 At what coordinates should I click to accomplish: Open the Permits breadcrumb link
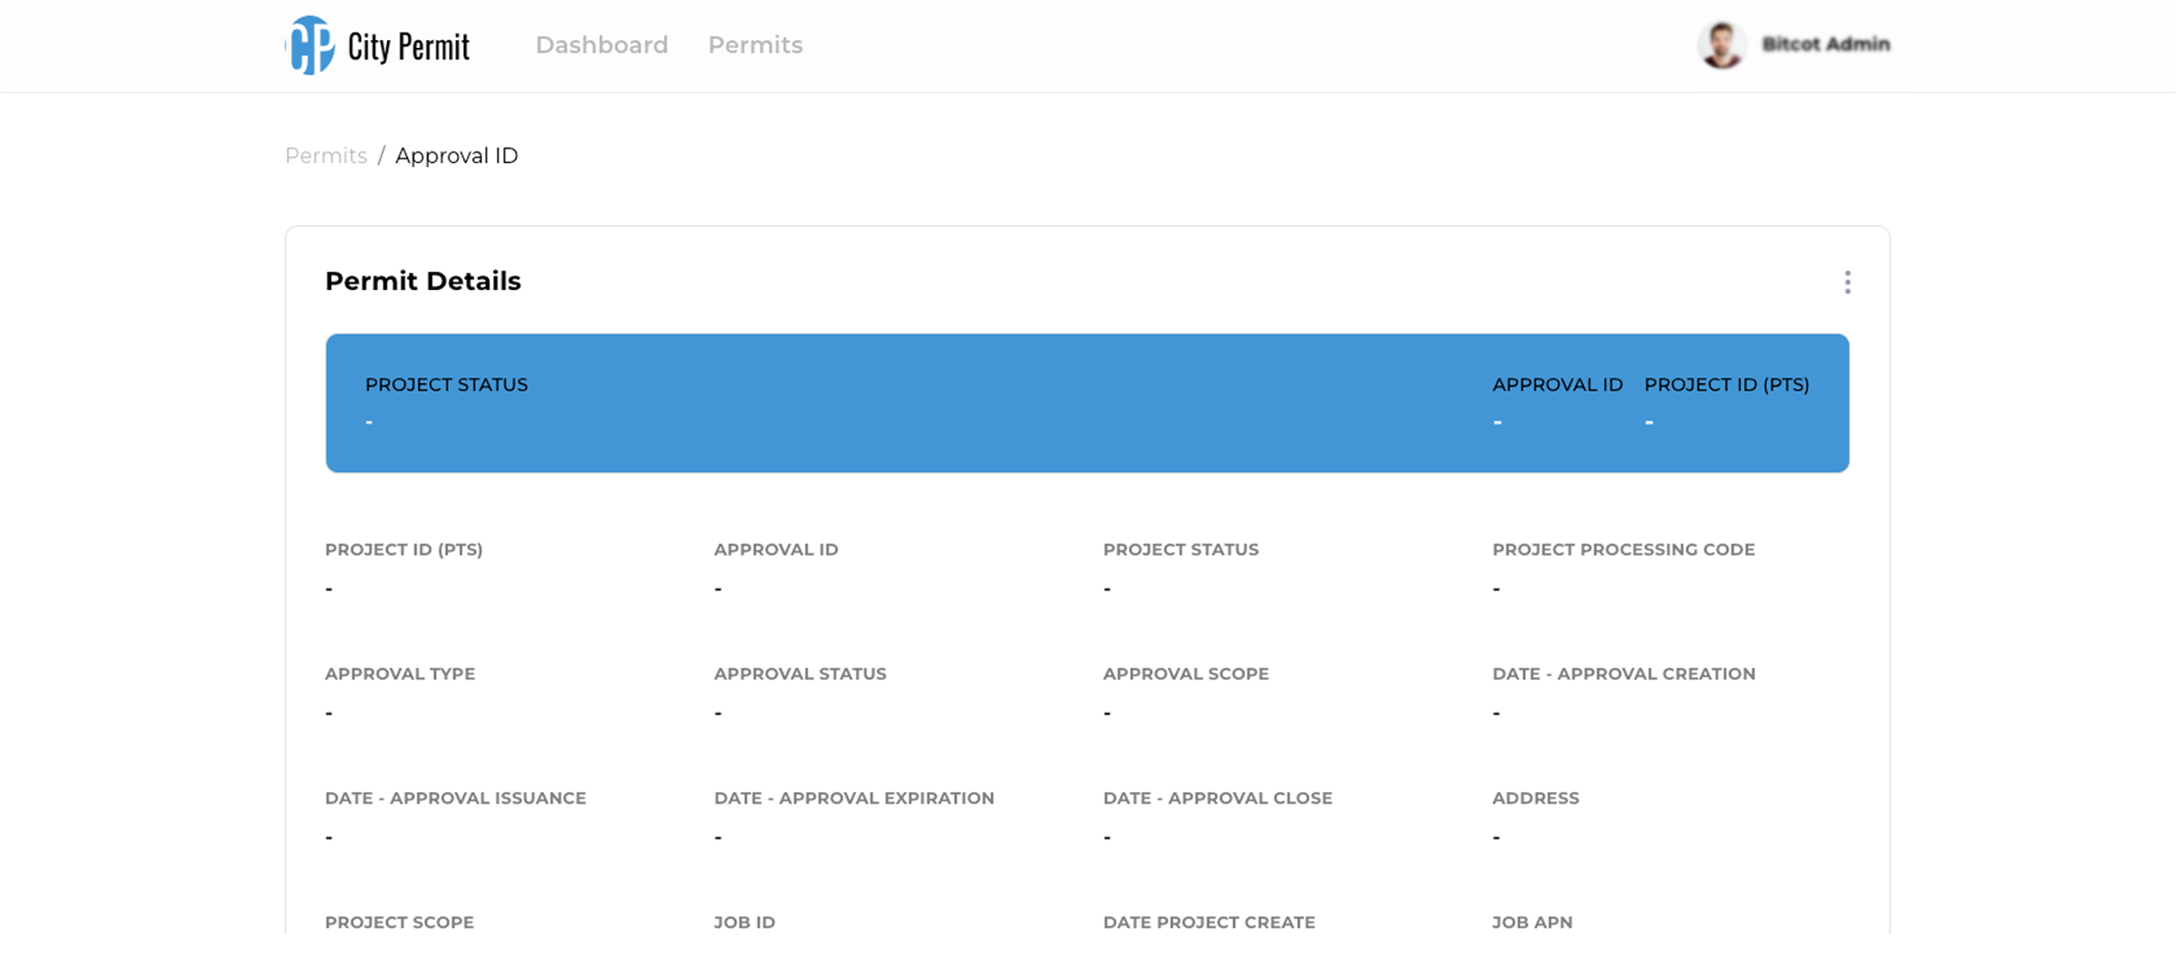(x=325, y=155)
